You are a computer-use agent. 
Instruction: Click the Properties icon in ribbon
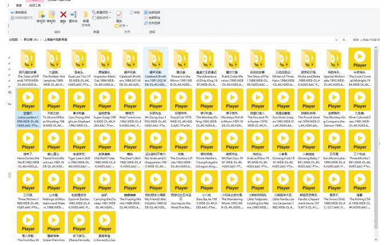[x=120, y=14]
